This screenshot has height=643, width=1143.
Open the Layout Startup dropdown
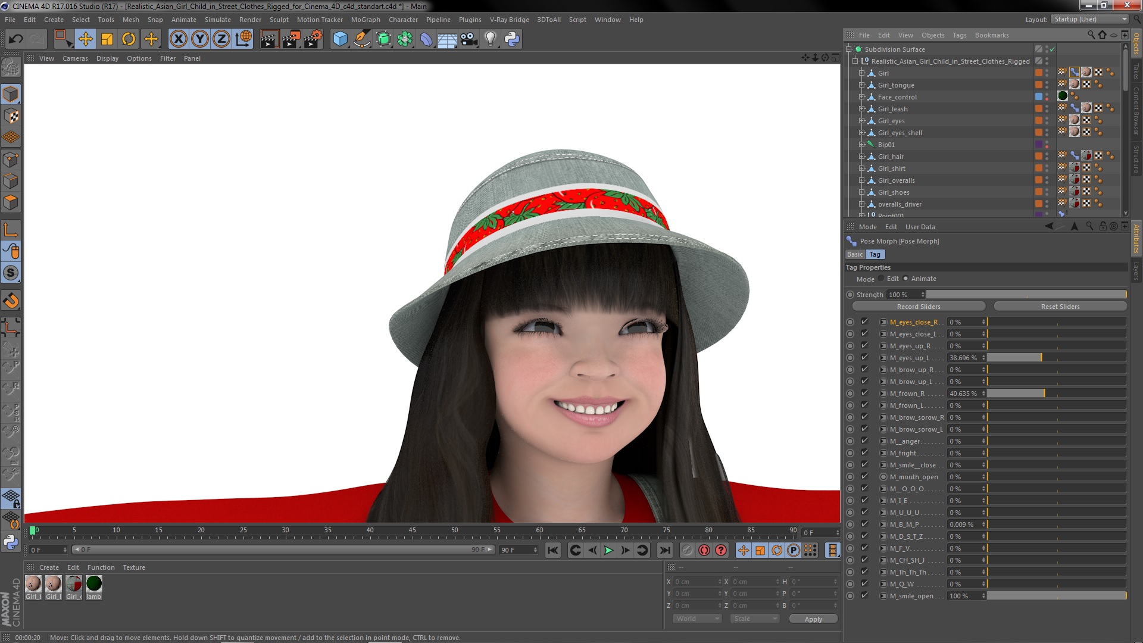[x=1089, y=20]
